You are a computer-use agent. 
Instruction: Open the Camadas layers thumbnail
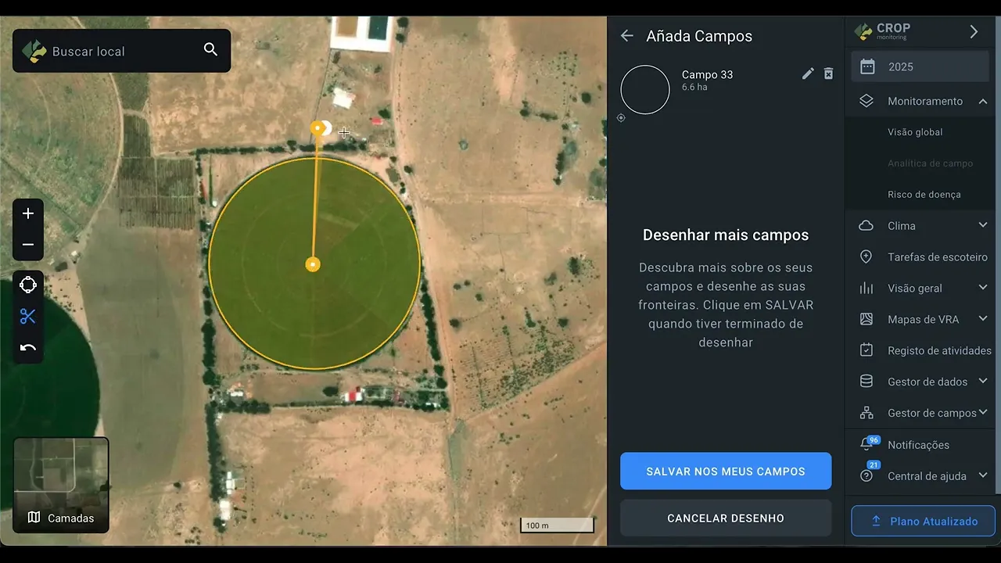(x=61, y=485)
